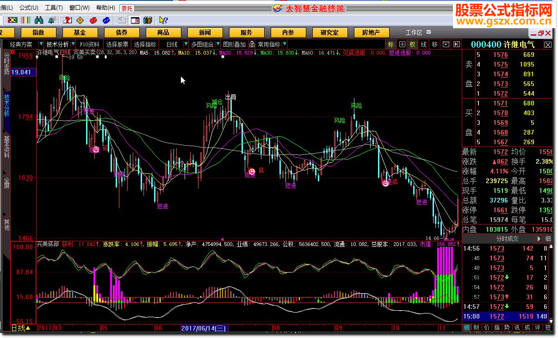Click the 新闻 category button
The image size is (558, 338).
pyautogui.click(x=205, y=32)
